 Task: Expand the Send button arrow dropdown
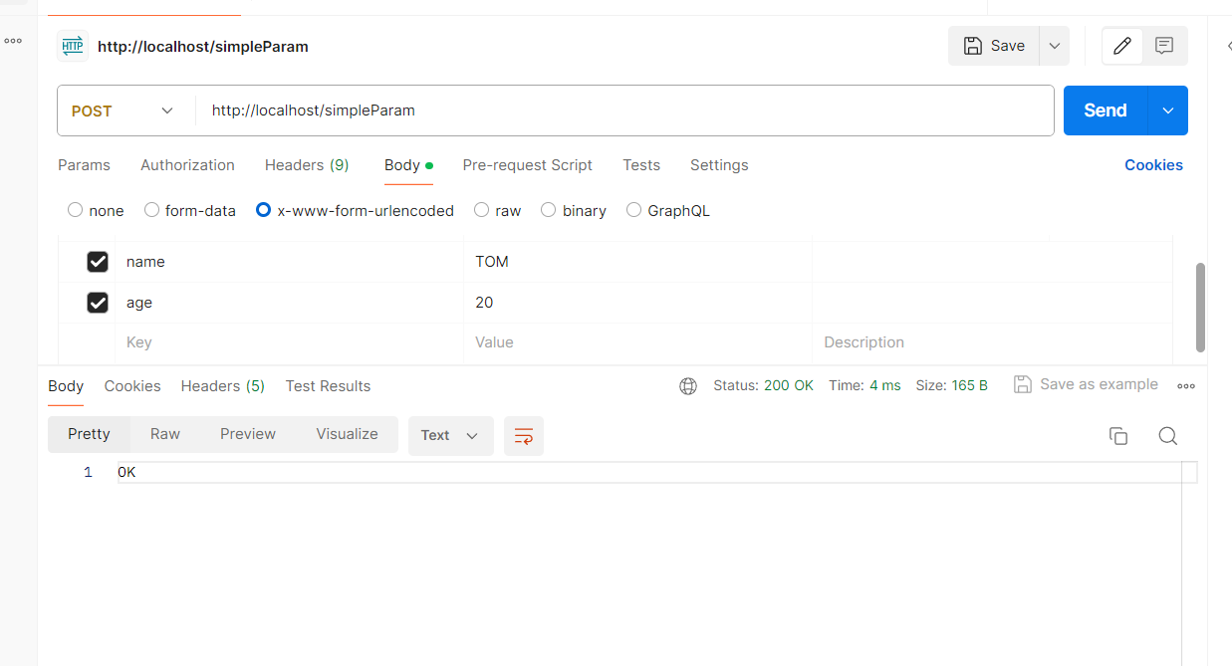(1168, 111)
